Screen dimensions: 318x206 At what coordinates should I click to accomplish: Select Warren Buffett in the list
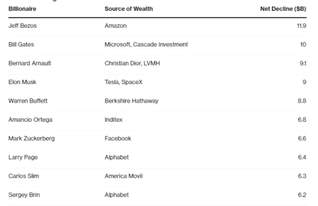pos(28,101)
